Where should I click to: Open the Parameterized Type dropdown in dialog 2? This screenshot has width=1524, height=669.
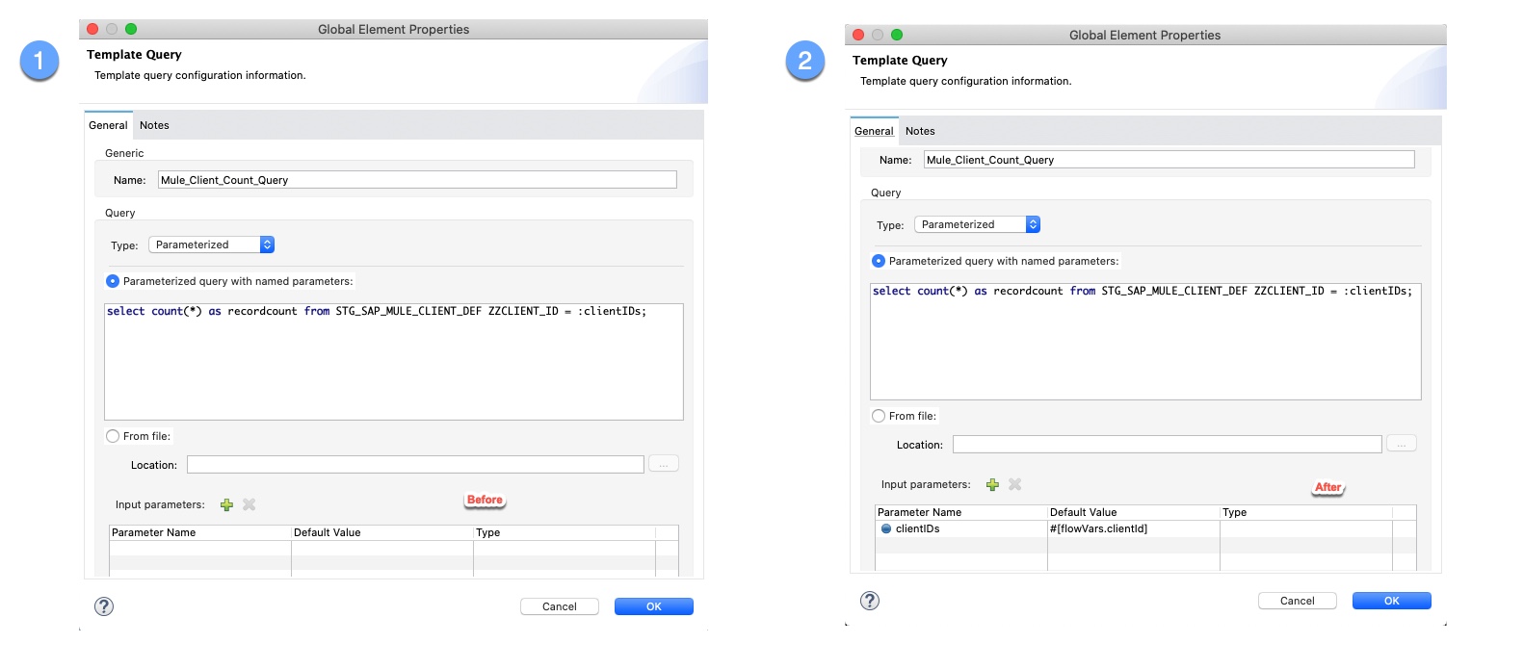point(977,224)
